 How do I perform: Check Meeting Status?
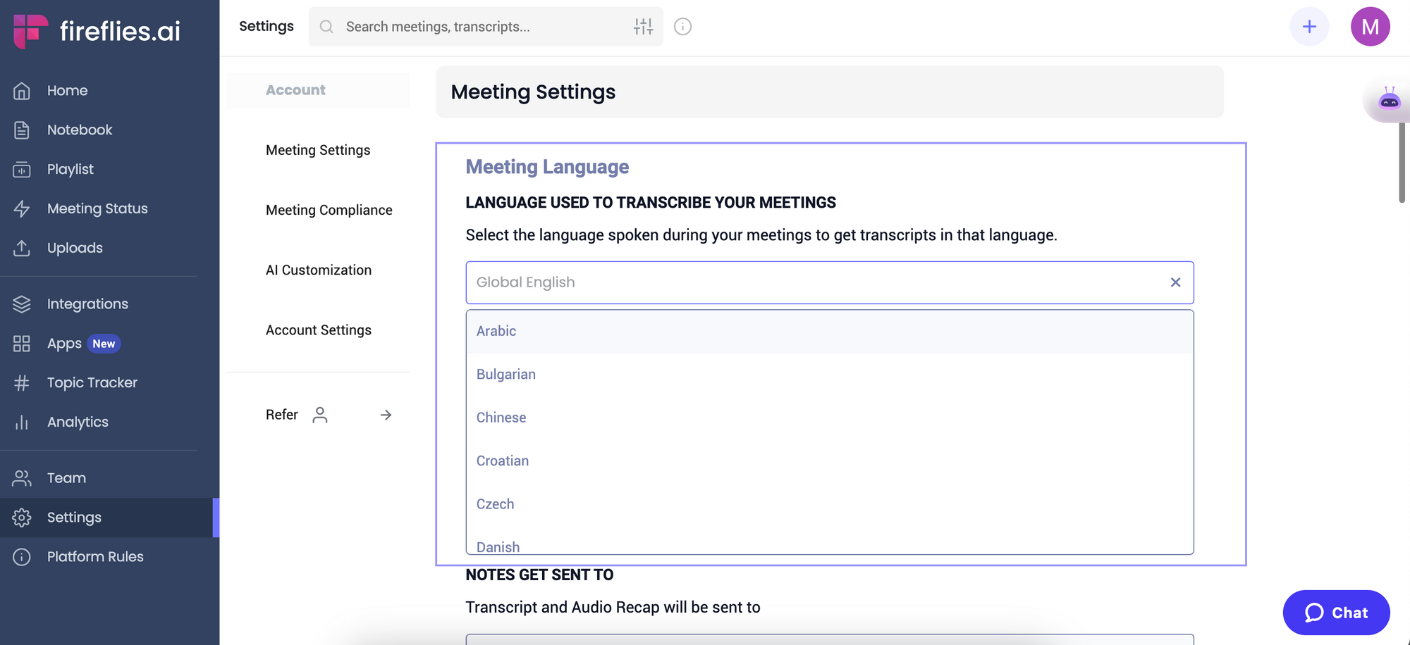[x=97, y=208]
